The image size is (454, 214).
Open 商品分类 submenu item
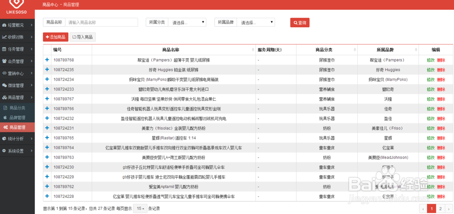(x=17, y=108)
